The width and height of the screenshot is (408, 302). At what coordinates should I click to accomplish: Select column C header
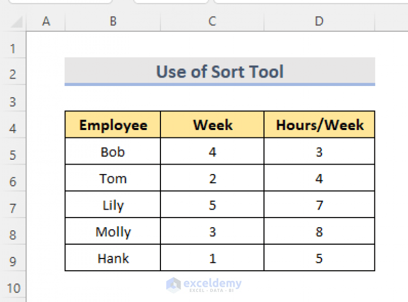[212, 21]
